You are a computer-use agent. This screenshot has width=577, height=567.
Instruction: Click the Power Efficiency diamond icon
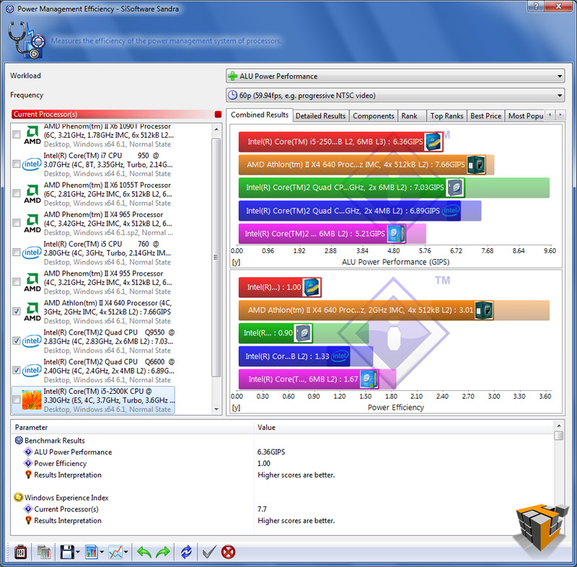tap(28, 463)
